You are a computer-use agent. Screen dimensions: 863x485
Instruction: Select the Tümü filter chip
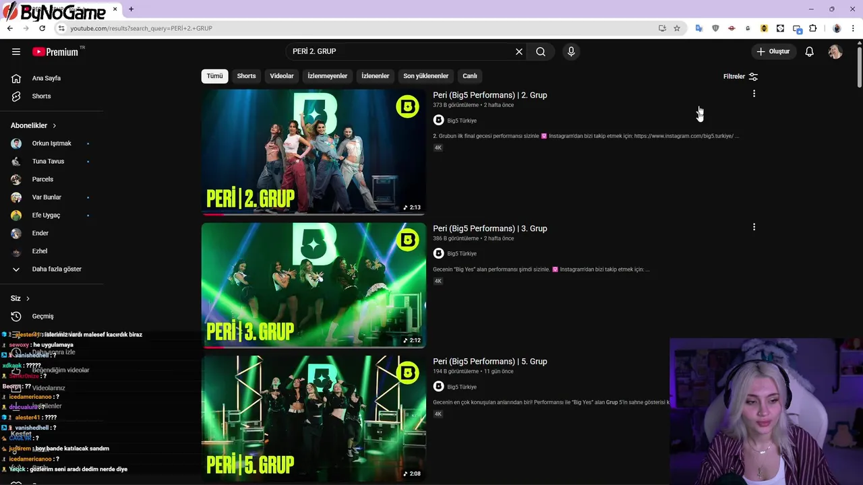click(x=214, y=76)
